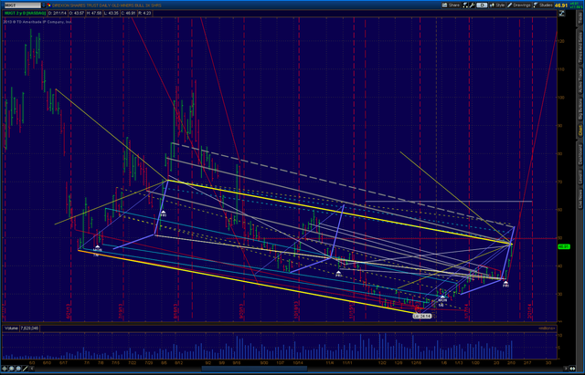585x375 pixels.
Task: Click the MUGT 2 y D [NASDAQ] label
Action: click(x=25, y=14)
